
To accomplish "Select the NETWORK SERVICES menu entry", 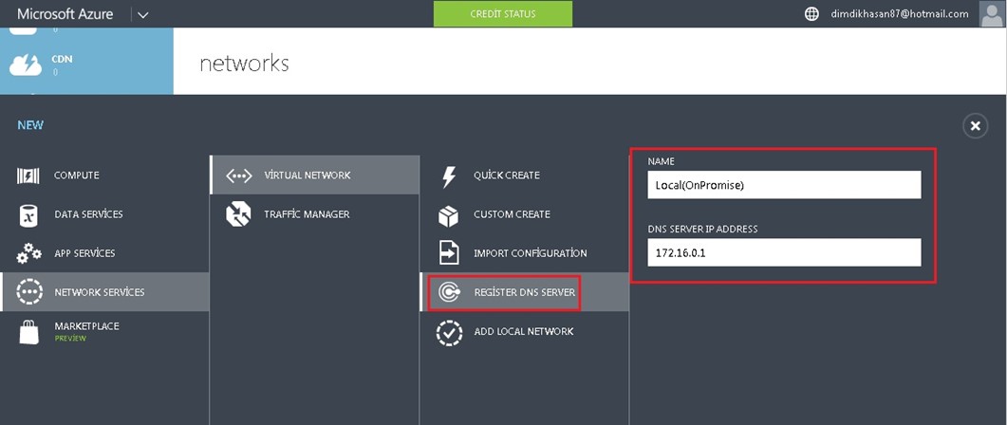I will point(104,292).
